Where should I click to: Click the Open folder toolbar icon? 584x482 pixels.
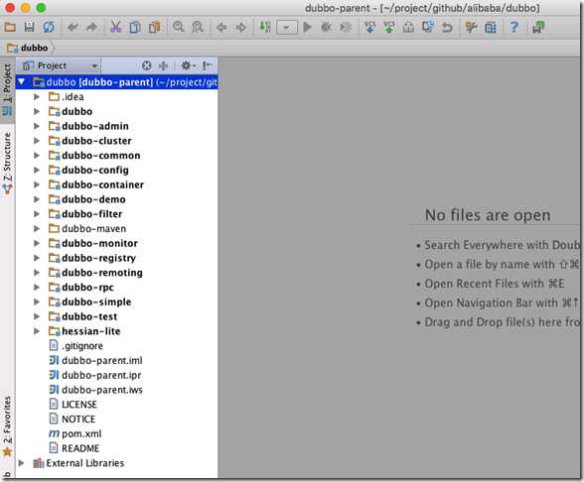click(10, 27)
